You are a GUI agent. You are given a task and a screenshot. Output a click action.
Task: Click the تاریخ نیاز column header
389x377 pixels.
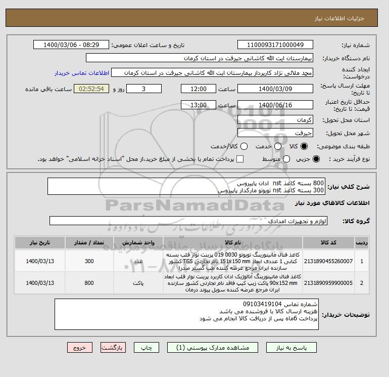click(x=40, y=242)
